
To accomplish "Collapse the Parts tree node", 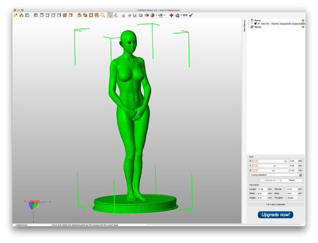I will point(249,21).
